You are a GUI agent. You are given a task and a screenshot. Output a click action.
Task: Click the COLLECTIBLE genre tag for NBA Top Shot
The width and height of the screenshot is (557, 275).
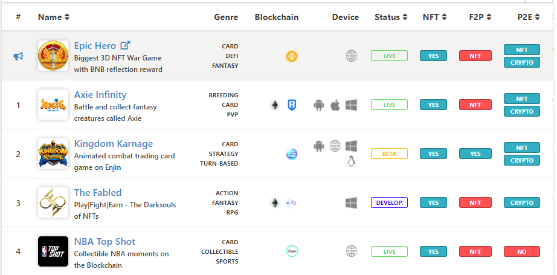coord(219,252)
